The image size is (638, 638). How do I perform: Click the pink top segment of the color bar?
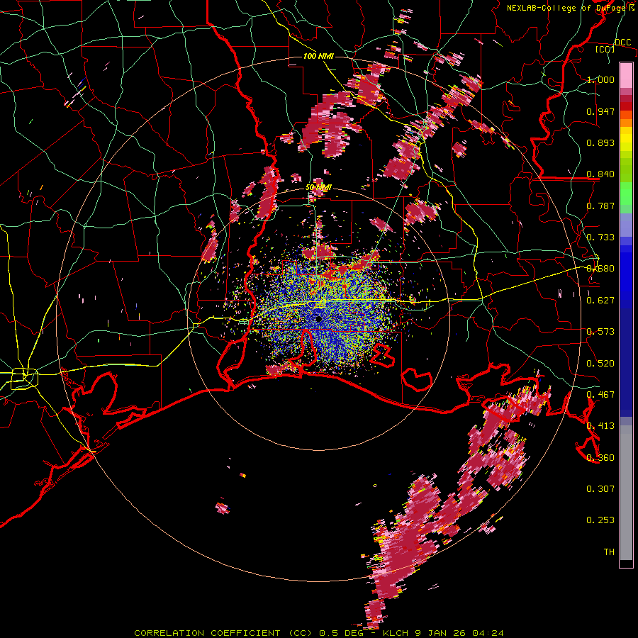tap(626, 76)
